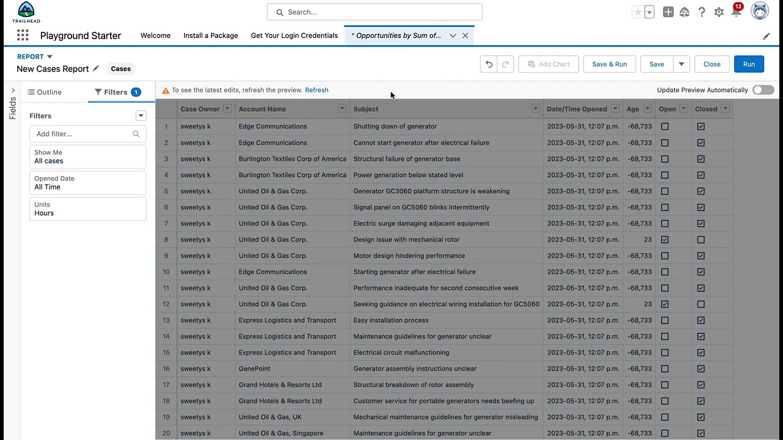Viewport: 783px width, 440px height.
Task: Open Age column dropdown
Action: (x=647, y=109)
